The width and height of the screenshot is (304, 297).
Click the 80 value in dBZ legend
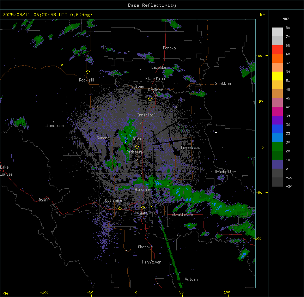click(288, 28)
